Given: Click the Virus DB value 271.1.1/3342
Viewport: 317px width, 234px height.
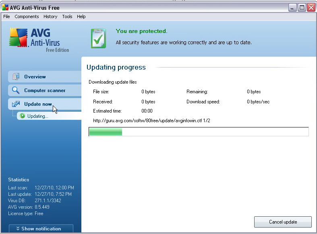Looking at the screenshot, I should click(x=48, y=201).
